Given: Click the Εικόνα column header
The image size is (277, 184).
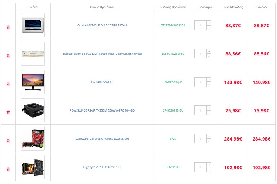Looking at the screenshot, I should tap(33, 7).
